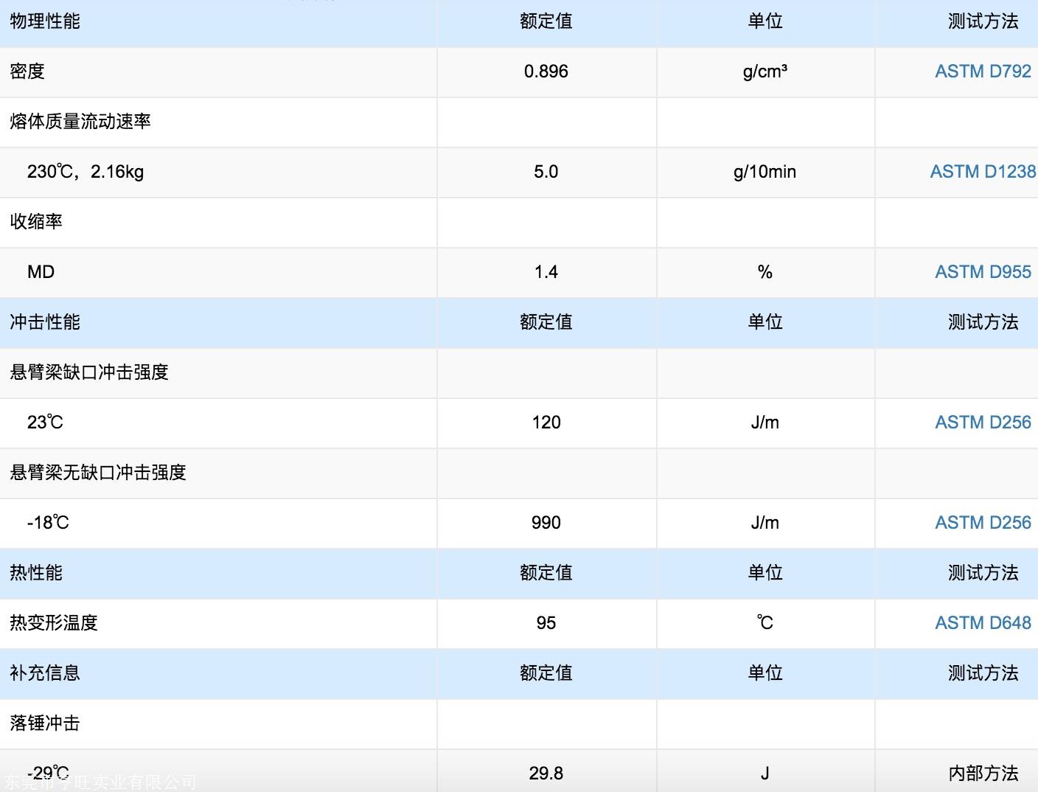
Task: Select the 悬臂梁缺口冲击强度 row label
Action: 89,372
